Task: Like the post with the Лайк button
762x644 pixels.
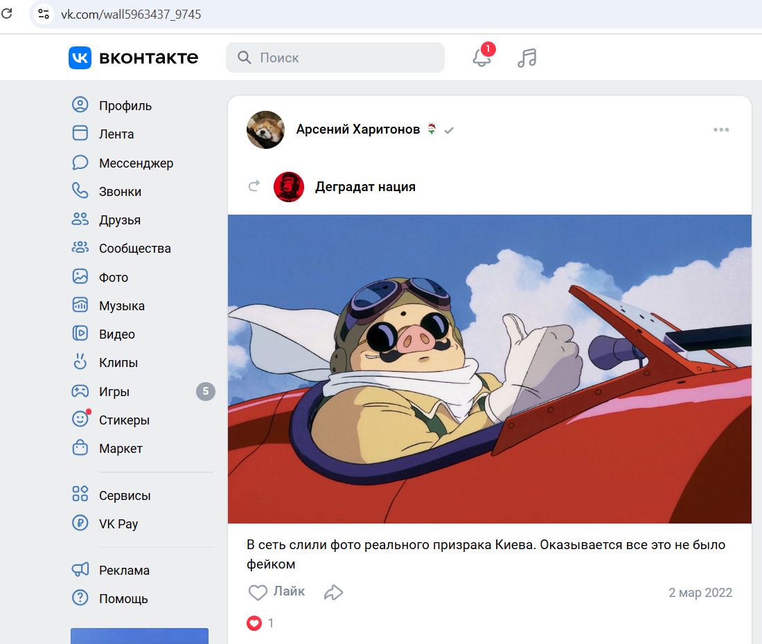Action: [x=276, y=591]
